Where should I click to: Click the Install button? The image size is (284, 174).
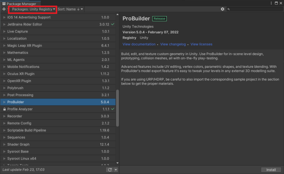[x=271, y=170]
